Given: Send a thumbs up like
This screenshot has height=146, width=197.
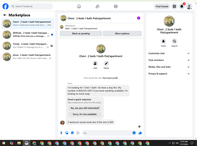Looking at the screenshot, I should (140, 133).
